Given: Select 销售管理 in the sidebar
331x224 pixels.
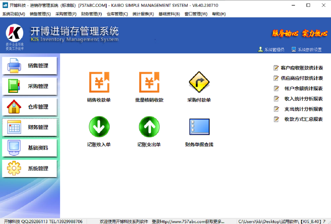Looking at the screenshot, I should point(30,66).
